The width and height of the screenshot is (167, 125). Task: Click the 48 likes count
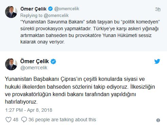click(16, 120)
